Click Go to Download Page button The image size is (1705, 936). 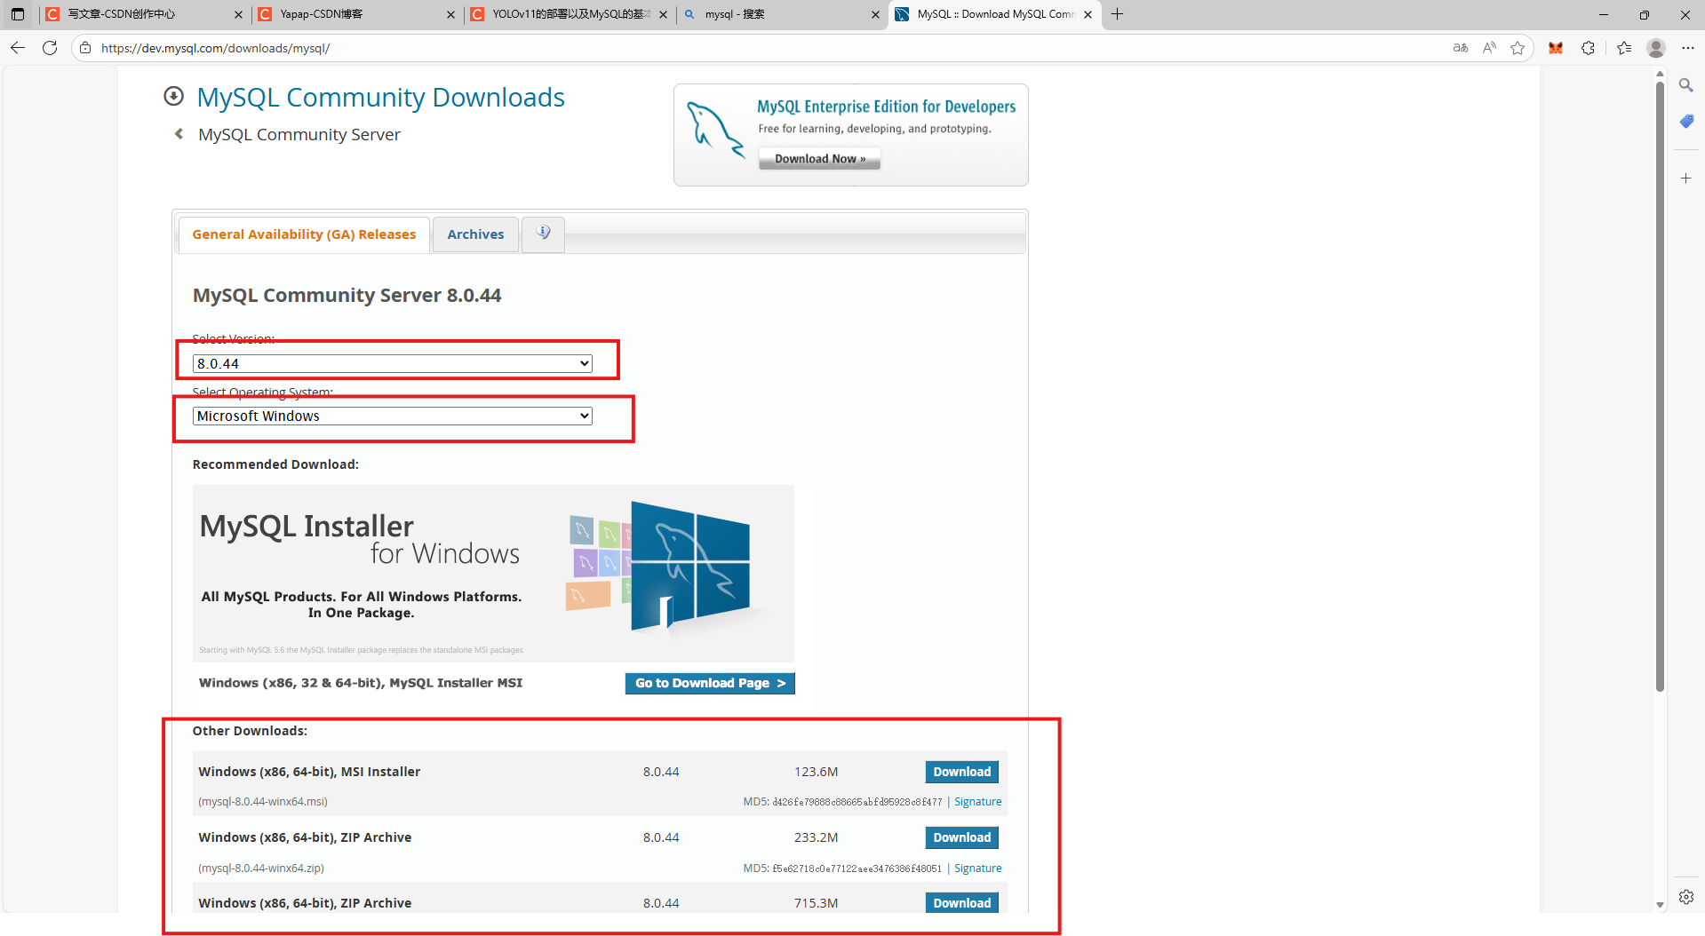point(710,683)
